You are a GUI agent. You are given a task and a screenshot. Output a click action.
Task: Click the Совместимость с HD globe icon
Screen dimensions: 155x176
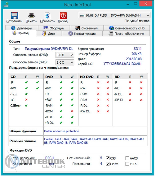click(111, 28)
